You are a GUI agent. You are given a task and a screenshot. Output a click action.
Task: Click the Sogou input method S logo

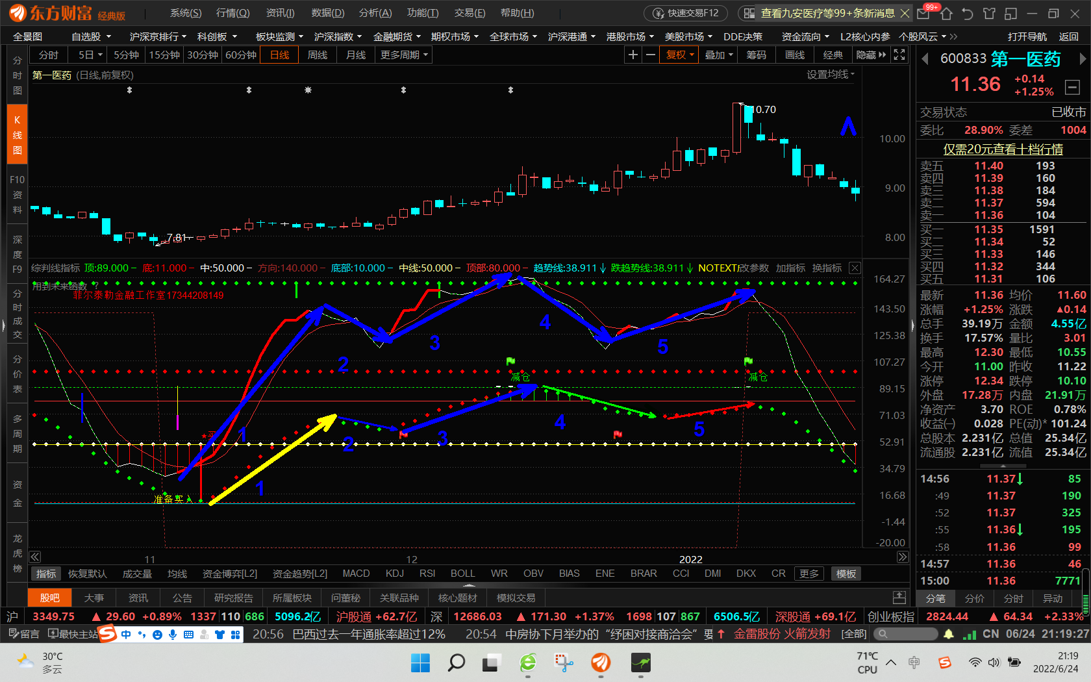107,633
